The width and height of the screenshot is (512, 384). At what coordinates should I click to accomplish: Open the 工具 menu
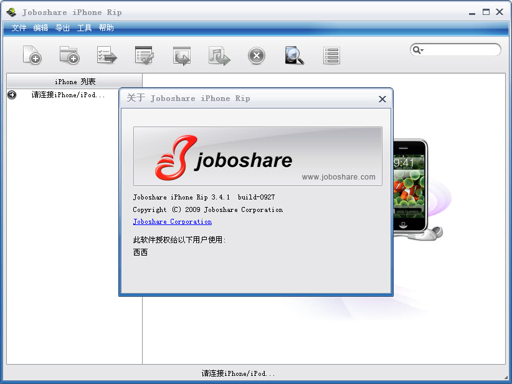tap(84, 28)
